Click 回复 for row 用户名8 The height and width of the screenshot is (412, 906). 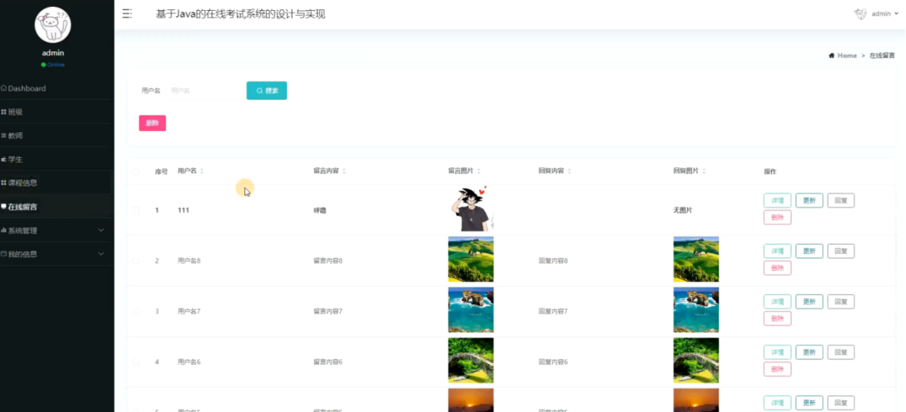click(841, 251)
